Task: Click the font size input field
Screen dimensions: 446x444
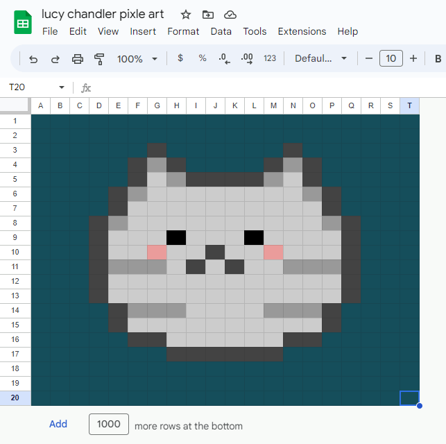Action: (391, 58)
